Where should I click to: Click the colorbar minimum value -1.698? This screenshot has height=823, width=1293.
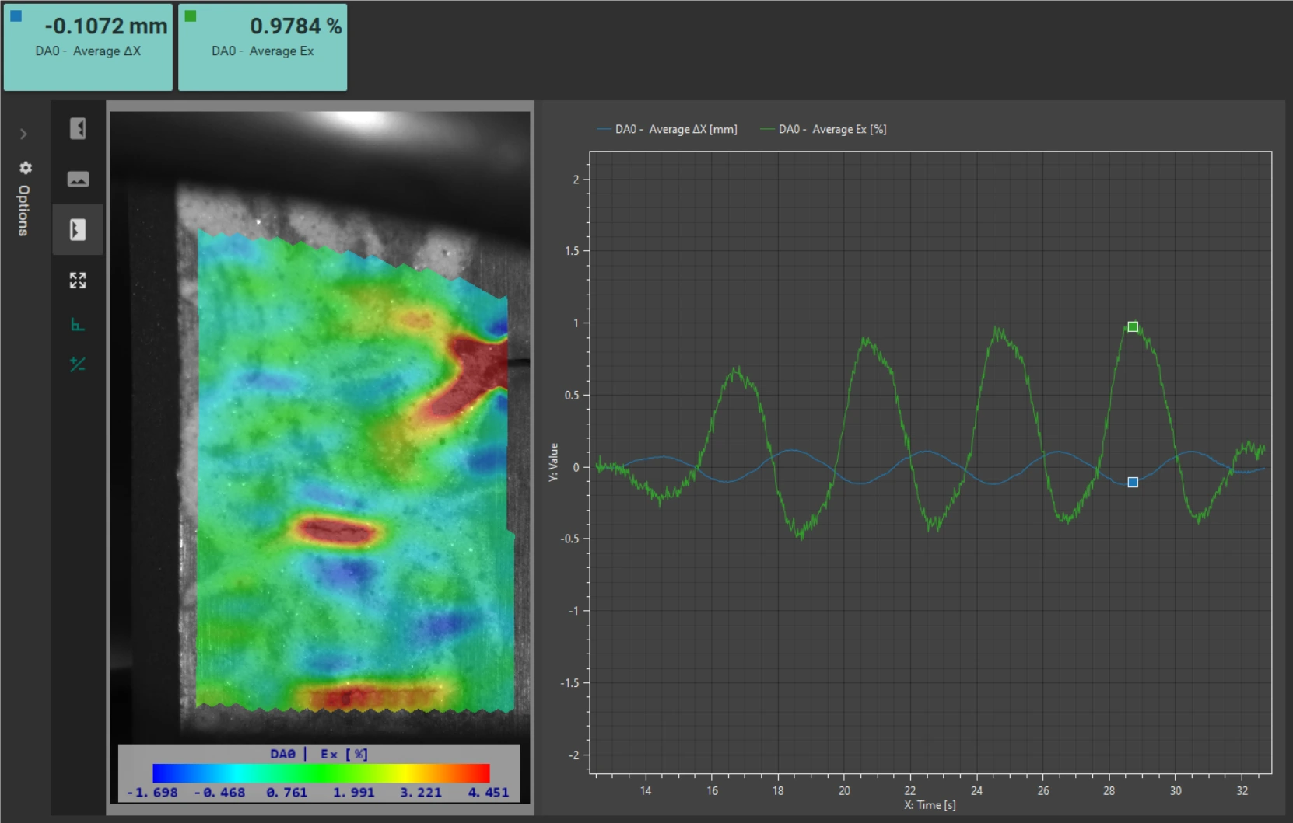point(152,793)
